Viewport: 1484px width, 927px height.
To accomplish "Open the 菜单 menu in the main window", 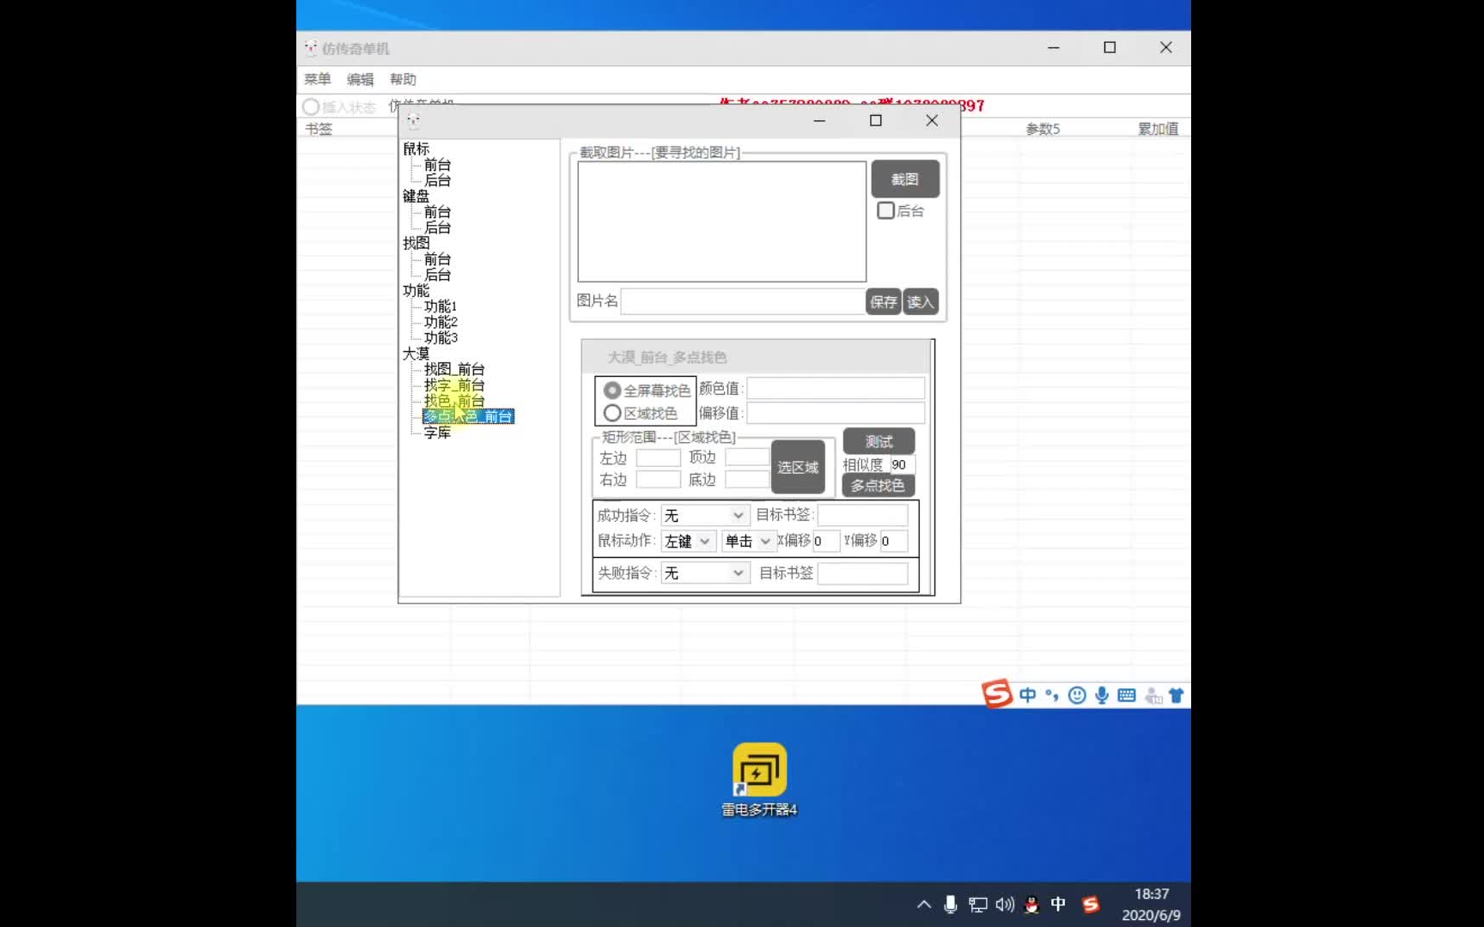I will 318,79.
